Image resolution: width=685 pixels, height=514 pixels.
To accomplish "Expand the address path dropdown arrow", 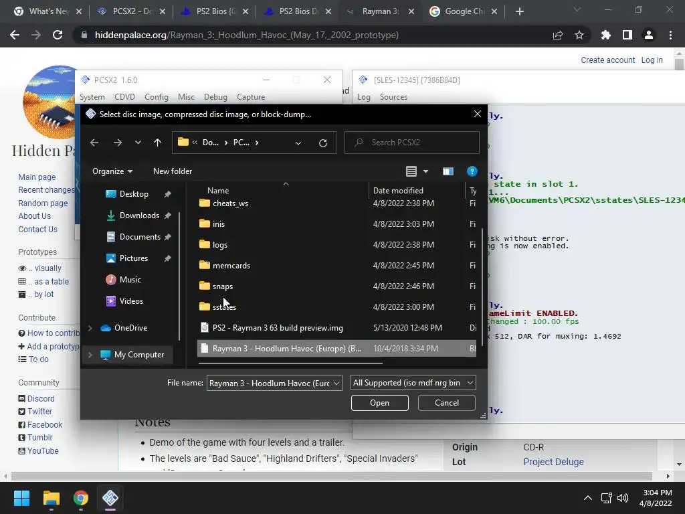I will 298,143.
